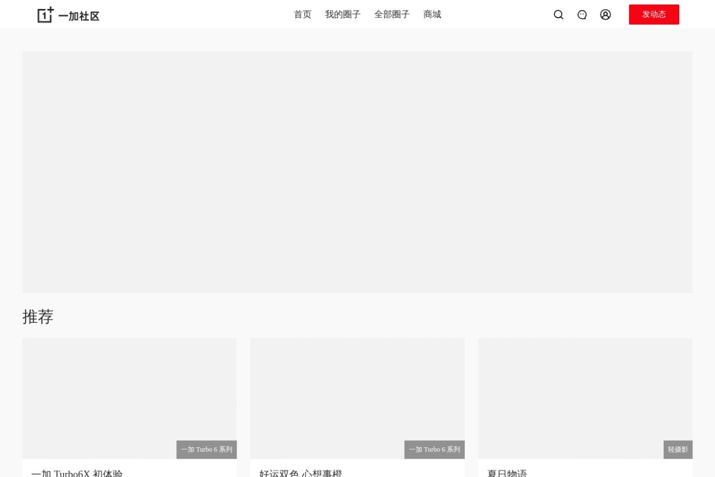Open search with the magnifier icon

558,15
